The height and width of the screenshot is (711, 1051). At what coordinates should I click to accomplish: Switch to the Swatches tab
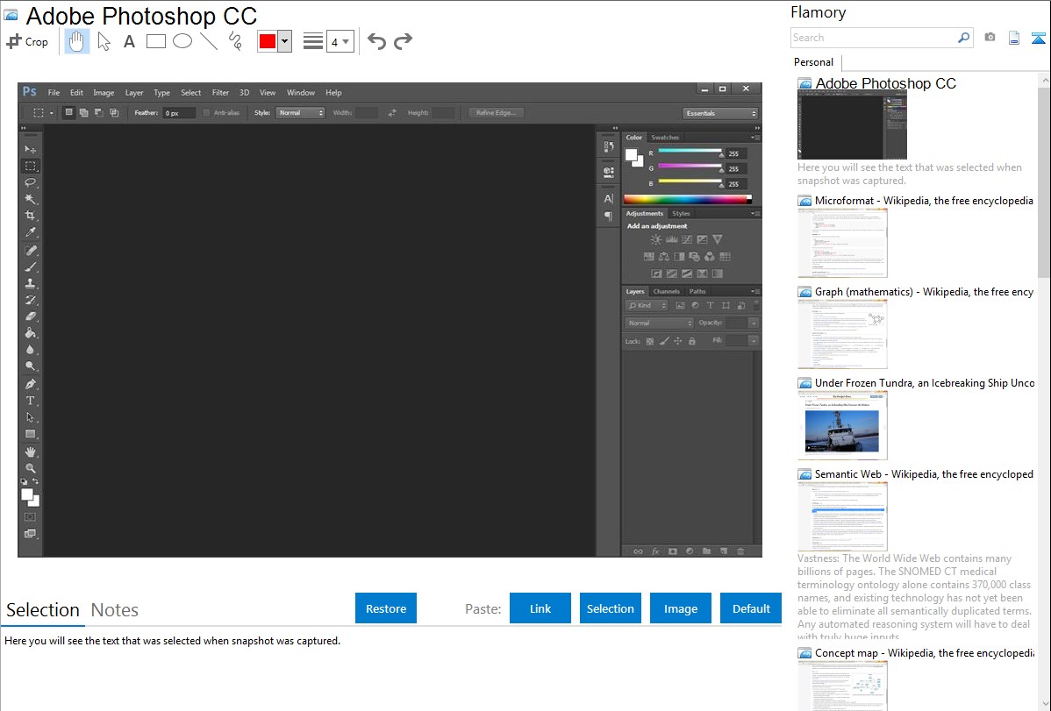(665, 138)
